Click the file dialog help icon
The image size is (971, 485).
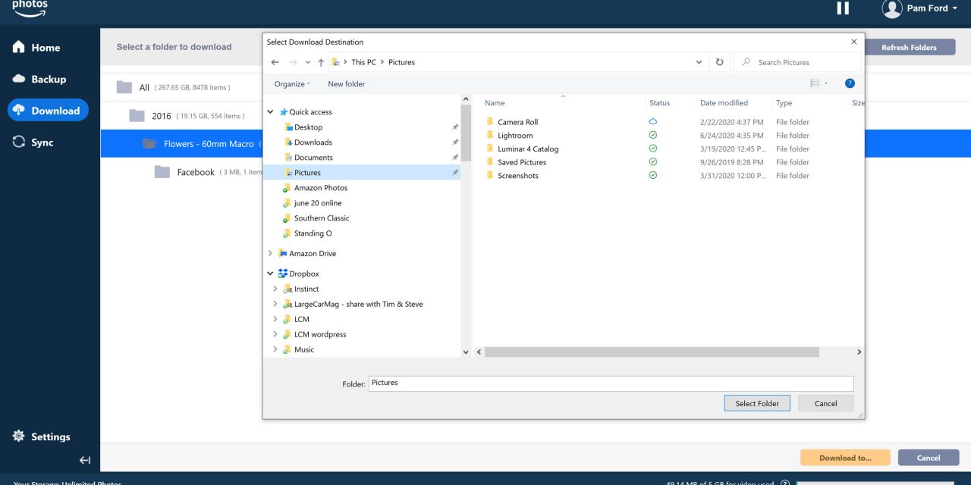click(x=850, y=83)
